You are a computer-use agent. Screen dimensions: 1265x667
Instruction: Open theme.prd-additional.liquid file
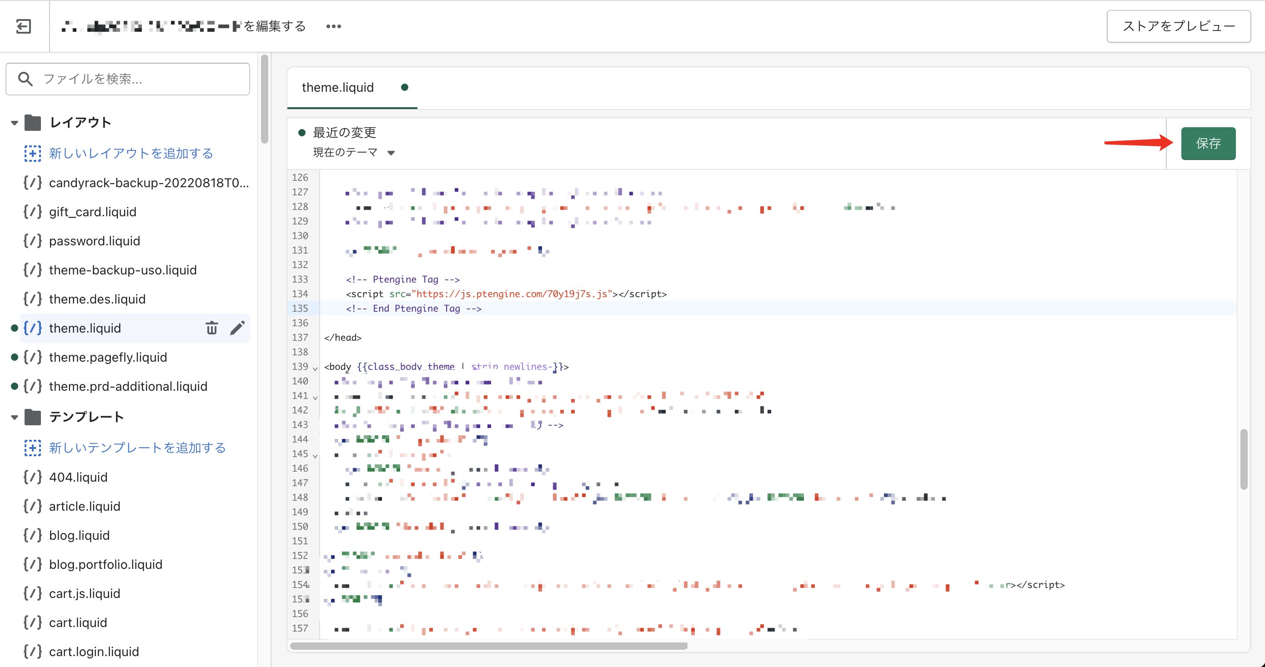[128, 386]
